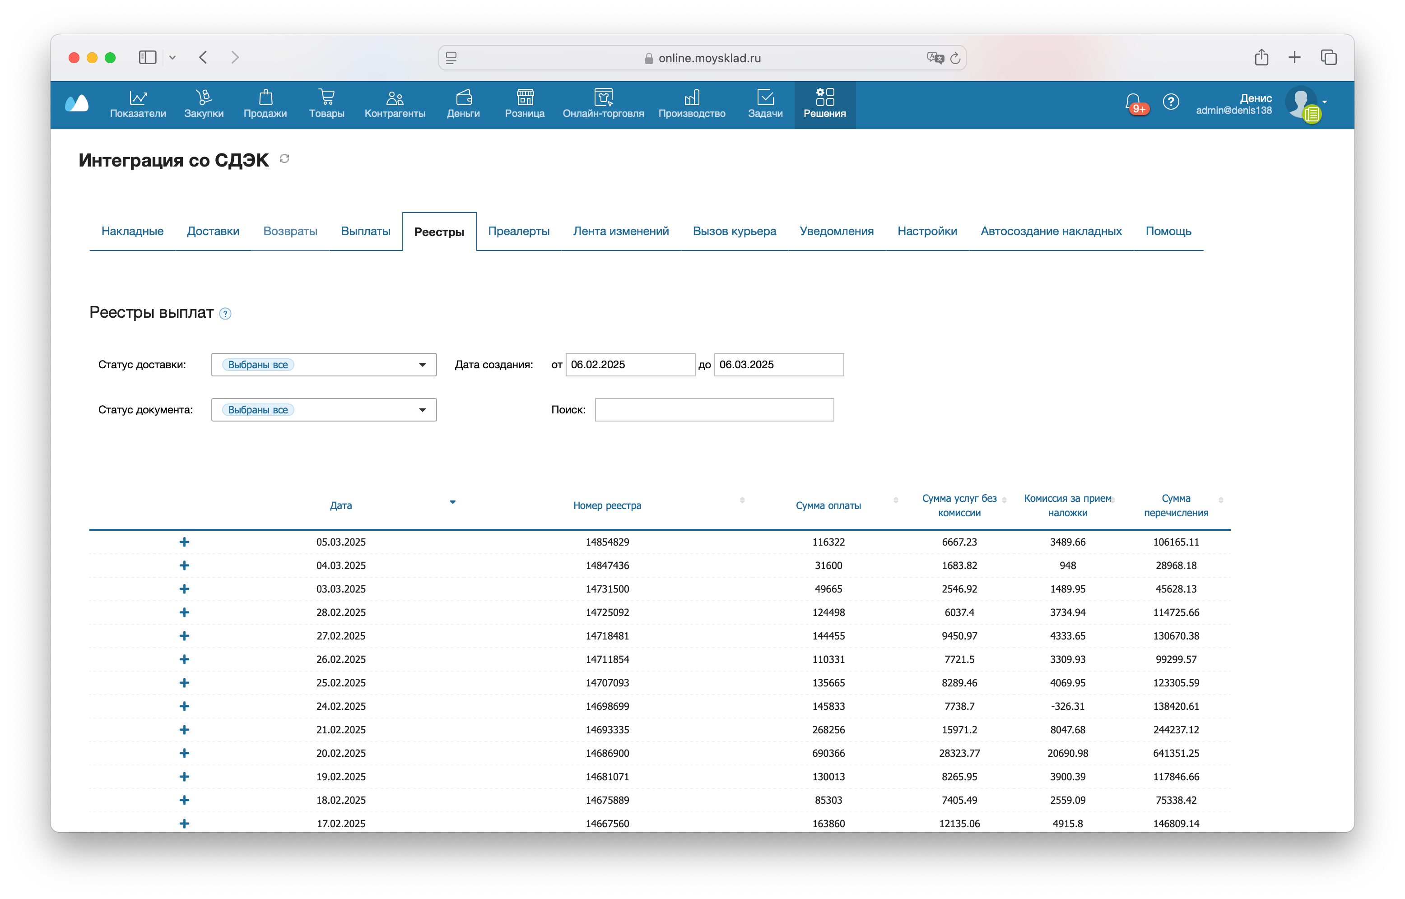The height and width of the screenshot is (899, 1405).
Task: Open the Статус документа dropdown
Action: (324, 410)
